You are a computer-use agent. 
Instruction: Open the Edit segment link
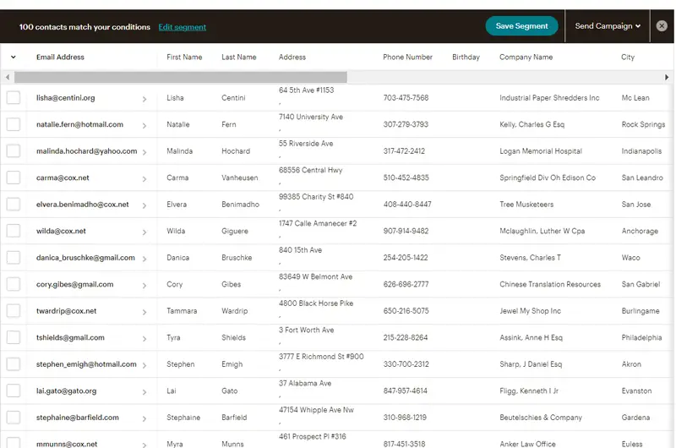pyautogui.click(x=182, y=27)
